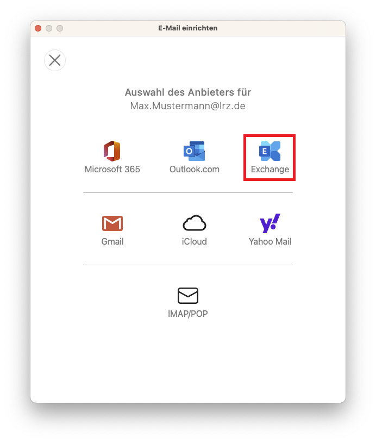376x443 pixels.
Task: Click the "Microsoft 365" text label
Action: (x=112, y=169)
